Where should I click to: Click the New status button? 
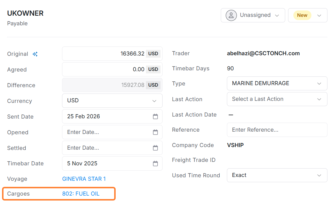[302, 15]
